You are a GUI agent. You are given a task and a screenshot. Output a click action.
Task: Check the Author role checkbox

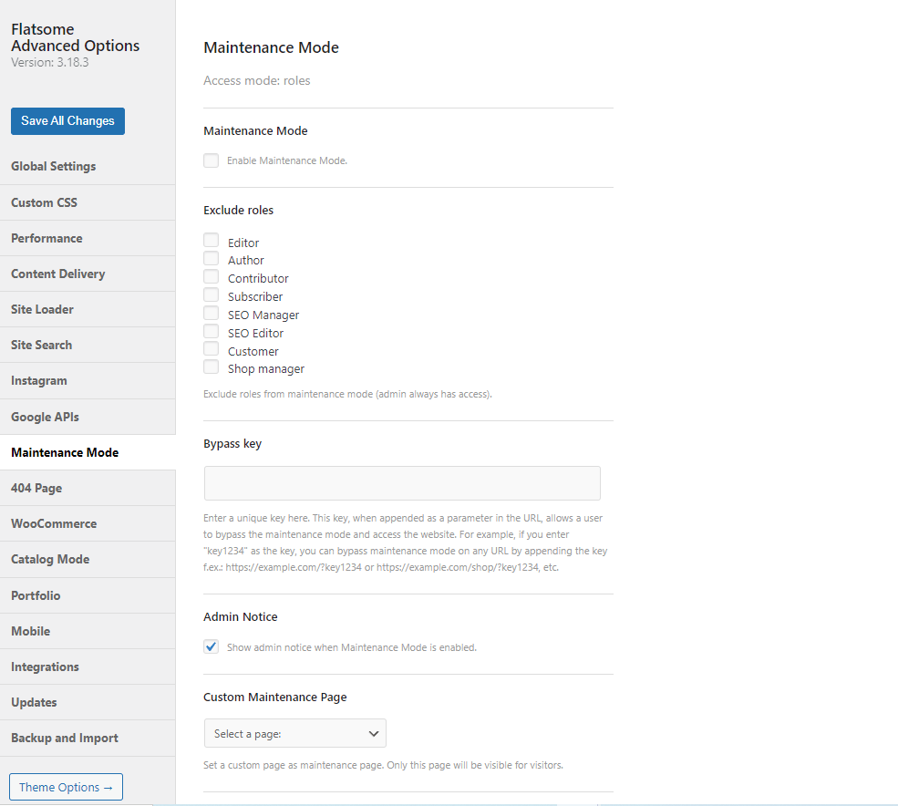(x=211, y=258)
